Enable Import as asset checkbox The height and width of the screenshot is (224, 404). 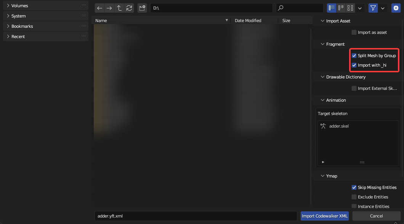(x=354, y=32)
